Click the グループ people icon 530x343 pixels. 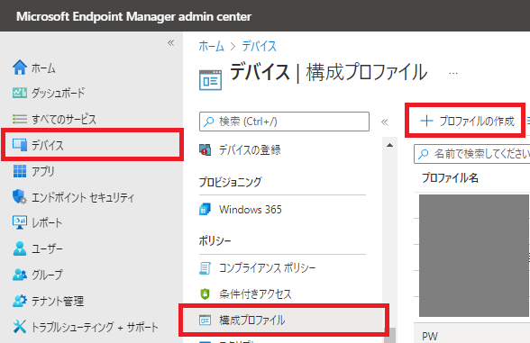pyautogui.click(x=20, y=275)
